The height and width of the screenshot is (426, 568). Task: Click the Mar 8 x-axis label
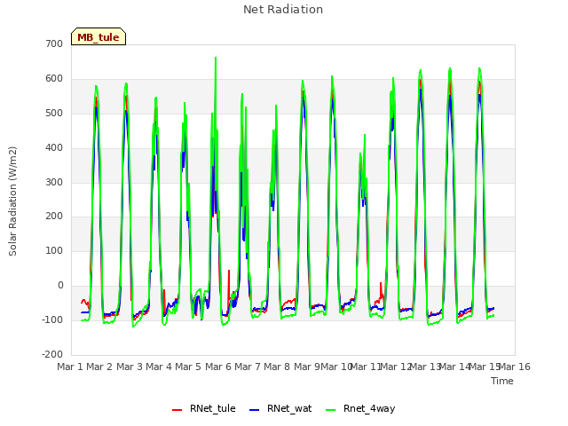[x=277, y=367]
